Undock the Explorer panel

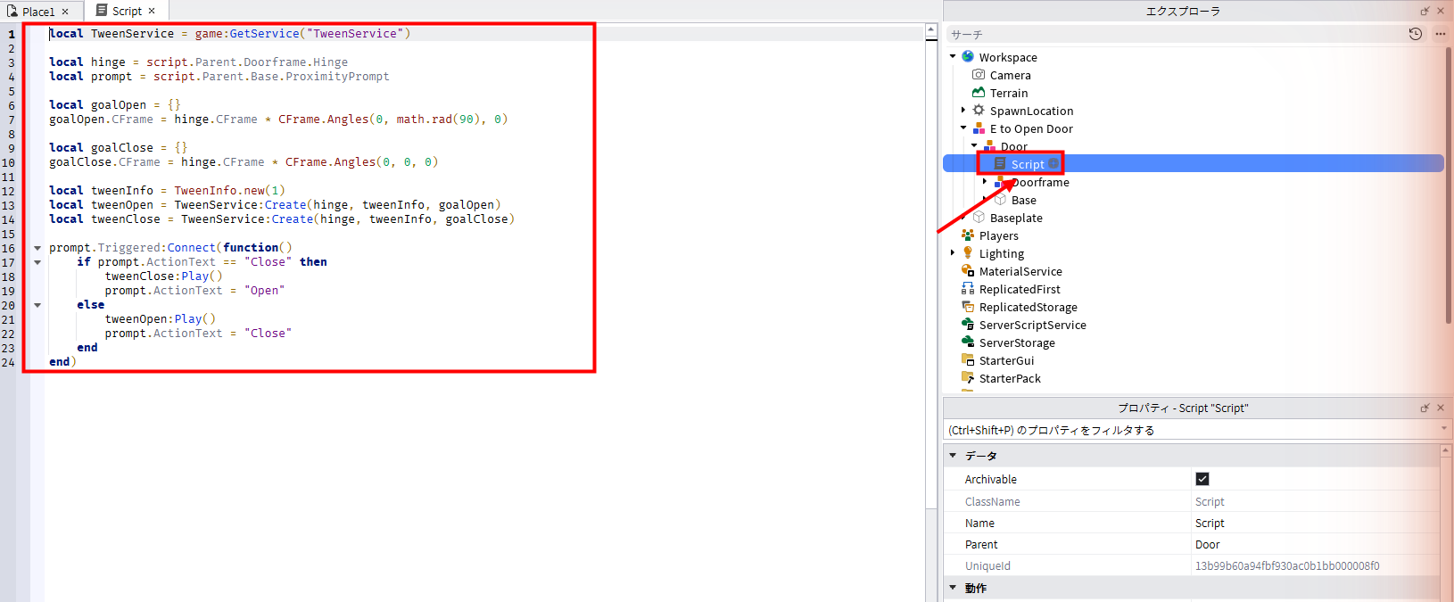1425,11
